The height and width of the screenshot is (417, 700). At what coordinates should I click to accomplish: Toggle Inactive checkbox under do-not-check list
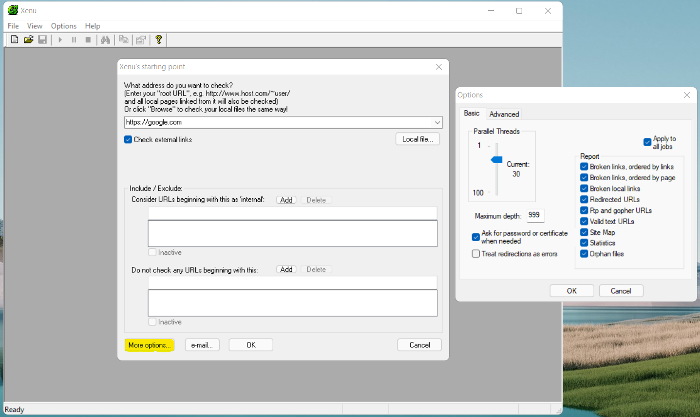(x=152, y=322)
